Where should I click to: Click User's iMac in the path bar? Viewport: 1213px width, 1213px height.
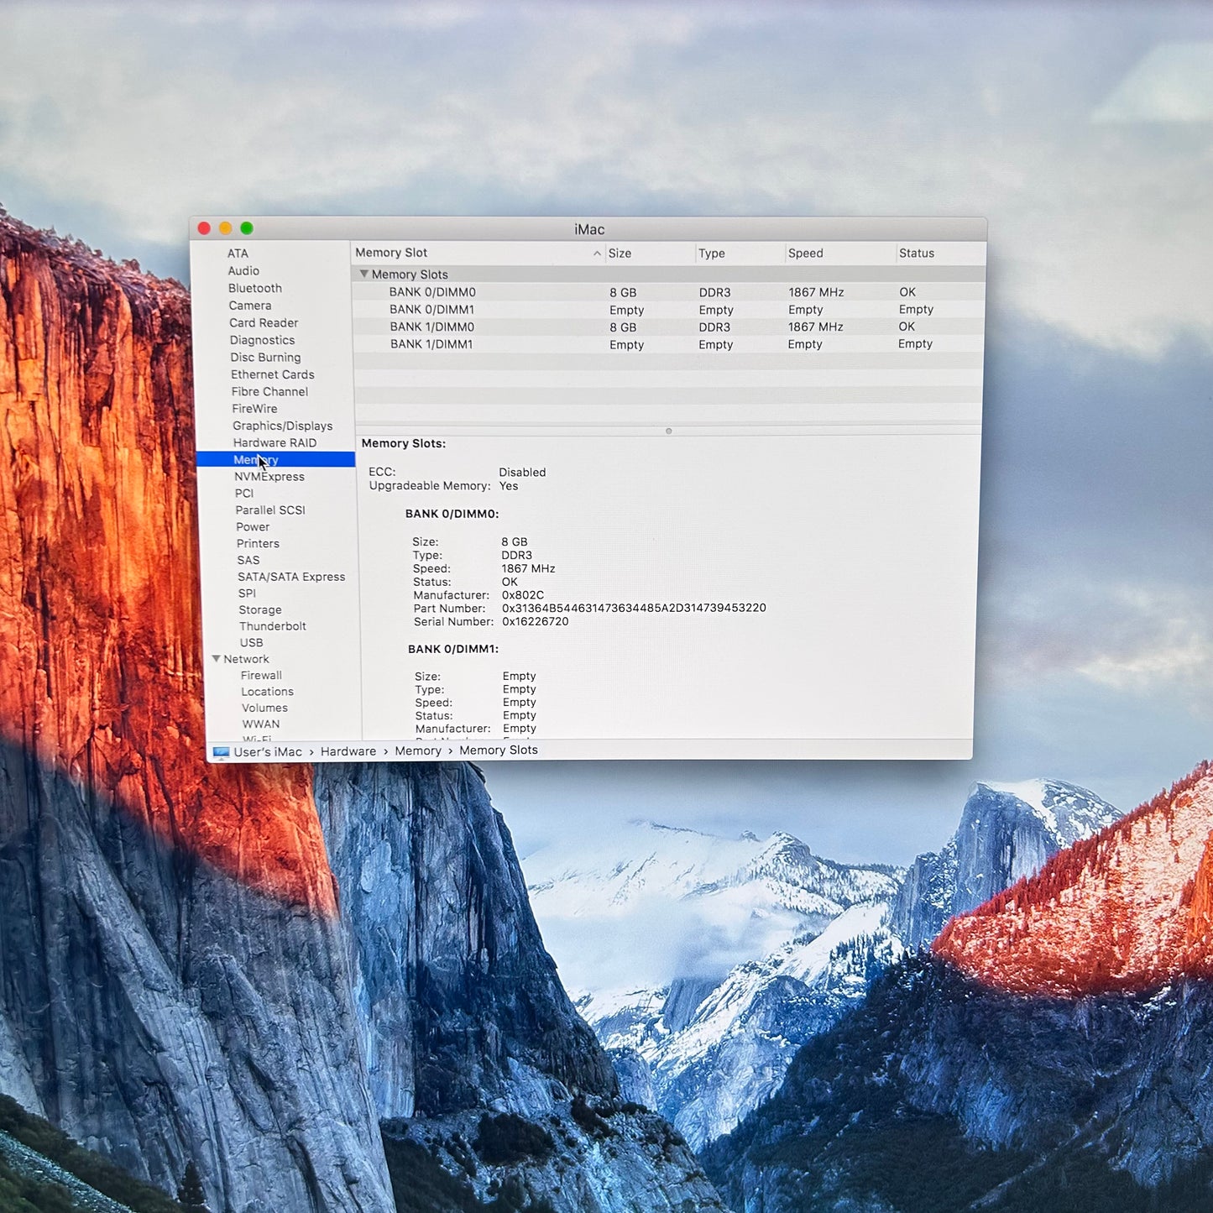[268, 752]
